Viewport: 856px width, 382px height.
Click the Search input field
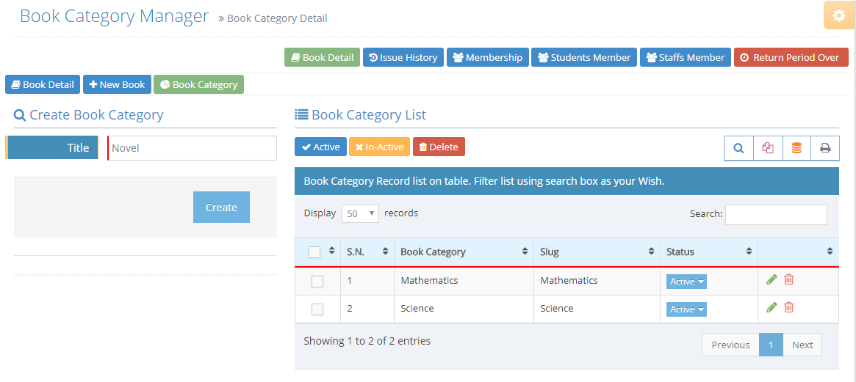click(x=775, y=214)
